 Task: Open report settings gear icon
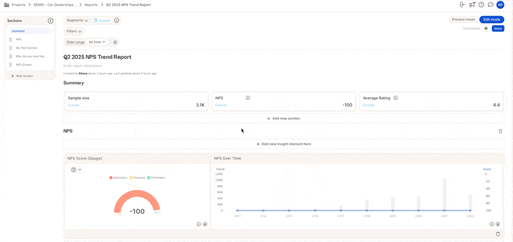click(486, 28)
